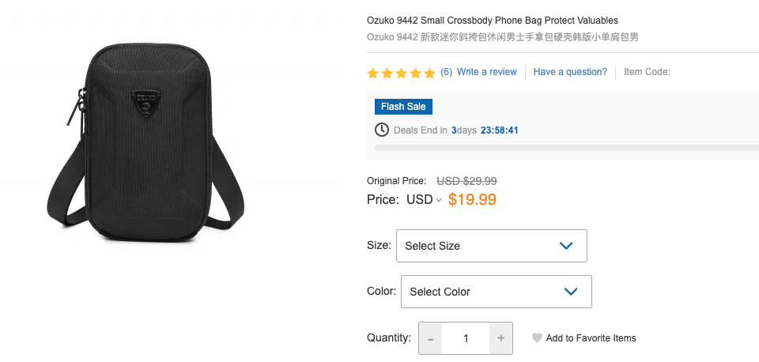Click the third gold rating star

click(x=402, y=73)
